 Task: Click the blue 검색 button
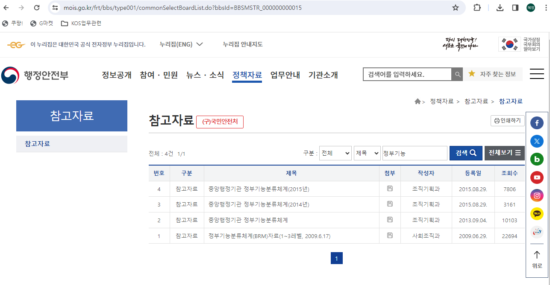(x=466, y=153)
